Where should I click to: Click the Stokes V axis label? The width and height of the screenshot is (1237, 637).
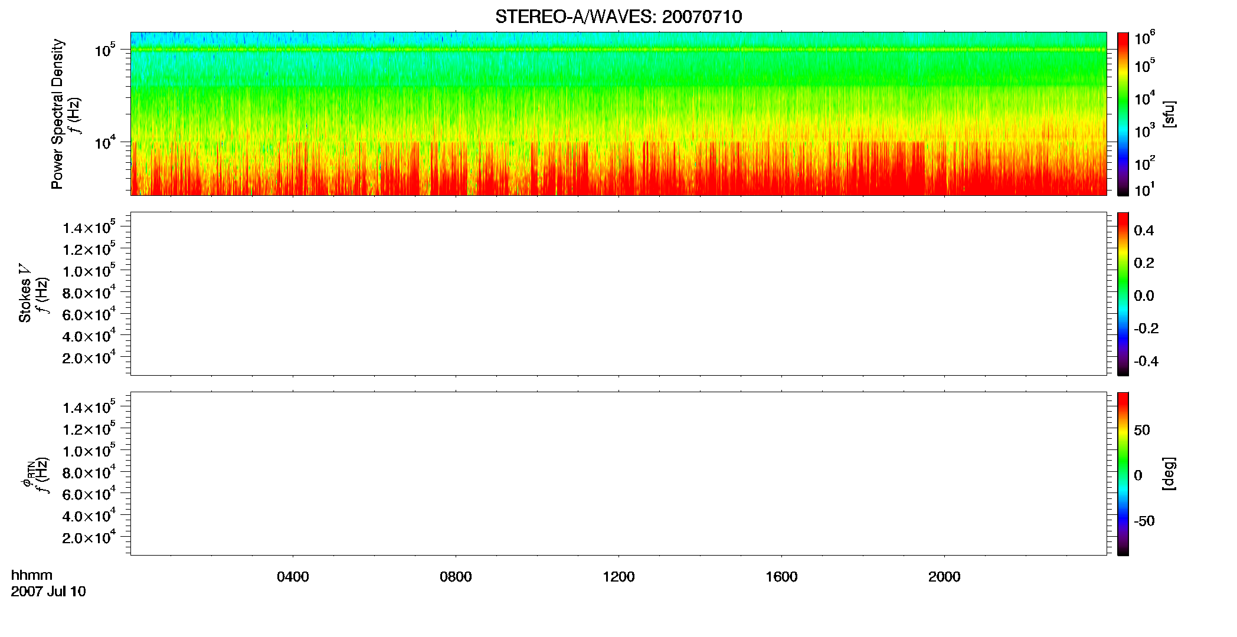point(25,293)
